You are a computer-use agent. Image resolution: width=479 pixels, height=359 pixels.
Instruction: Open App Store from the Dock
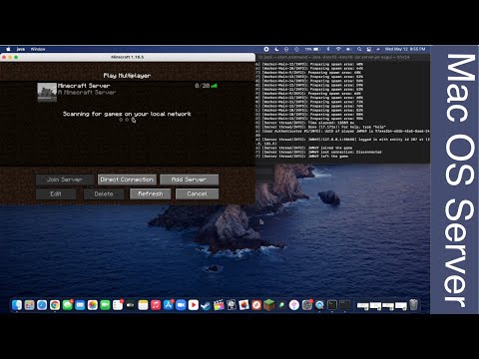[x=169, y=305]
